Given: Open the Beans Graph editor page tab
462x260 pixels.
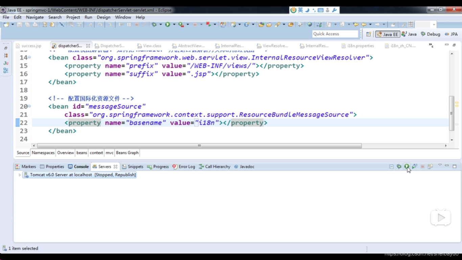Looking at the screenshot, I should (127, 153).
